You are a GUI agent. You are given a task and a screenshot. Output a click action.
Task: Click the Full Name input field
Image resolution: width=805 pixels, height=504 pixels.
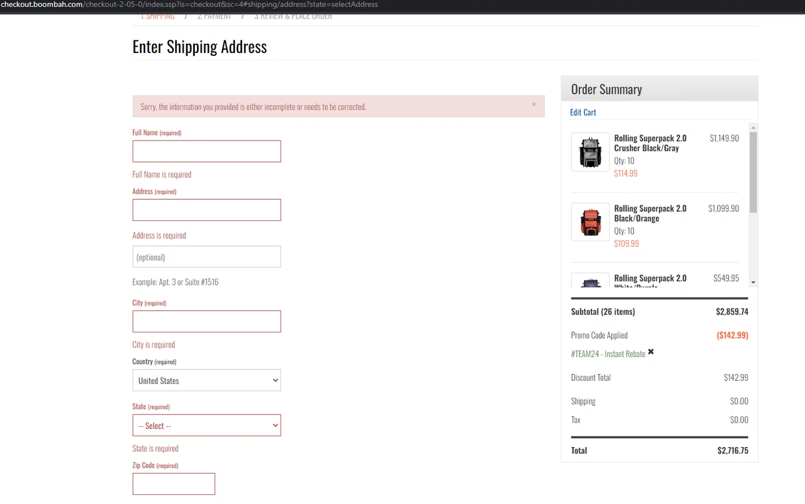pos(207,152)
